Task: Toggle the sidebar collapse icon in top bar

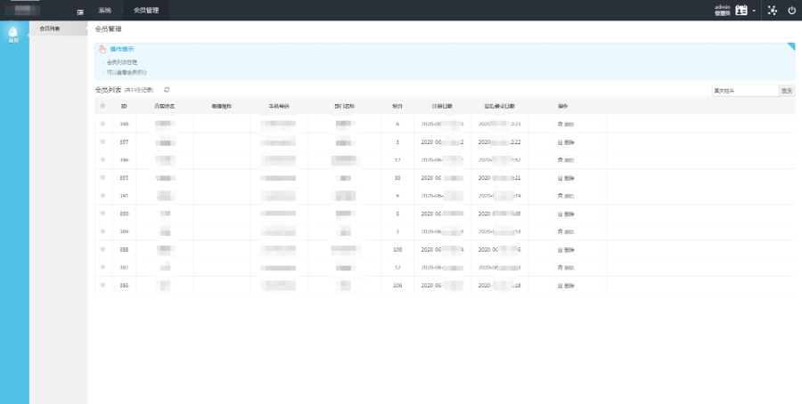Action: pos(80,11)
